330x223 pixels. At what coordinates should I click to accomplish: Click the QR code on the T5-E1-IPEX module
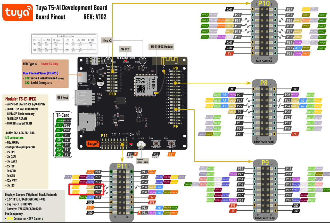[x=141, y=89]
